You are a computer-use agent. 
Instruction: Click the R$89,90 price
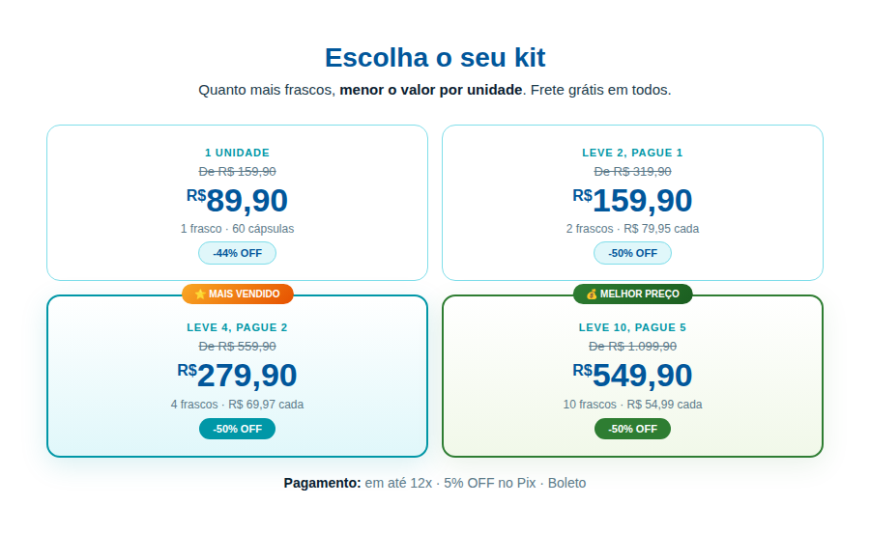[x=238, y=201]
